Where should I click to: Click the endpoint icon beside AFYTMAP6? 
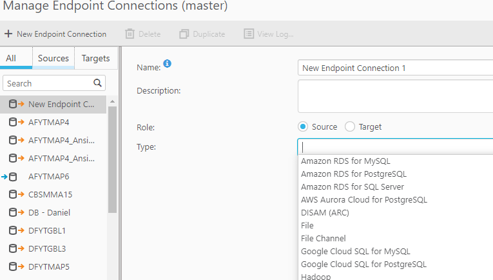(10, 176)
